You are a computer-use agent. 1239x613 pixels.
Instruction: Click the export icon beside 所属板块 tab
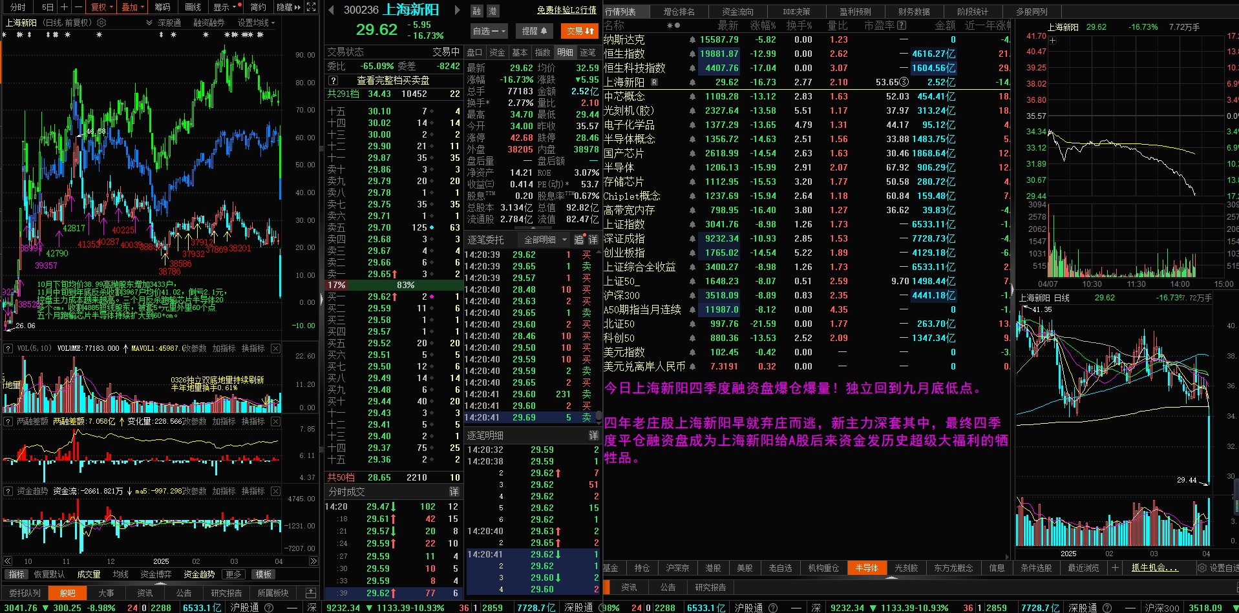pos(311,593)
